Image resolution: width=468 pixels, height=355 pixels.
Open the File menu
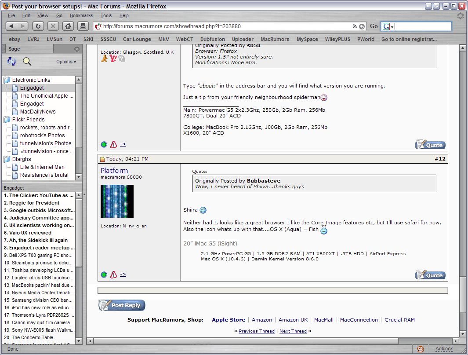pyautogui.click(x=11, y=15)
